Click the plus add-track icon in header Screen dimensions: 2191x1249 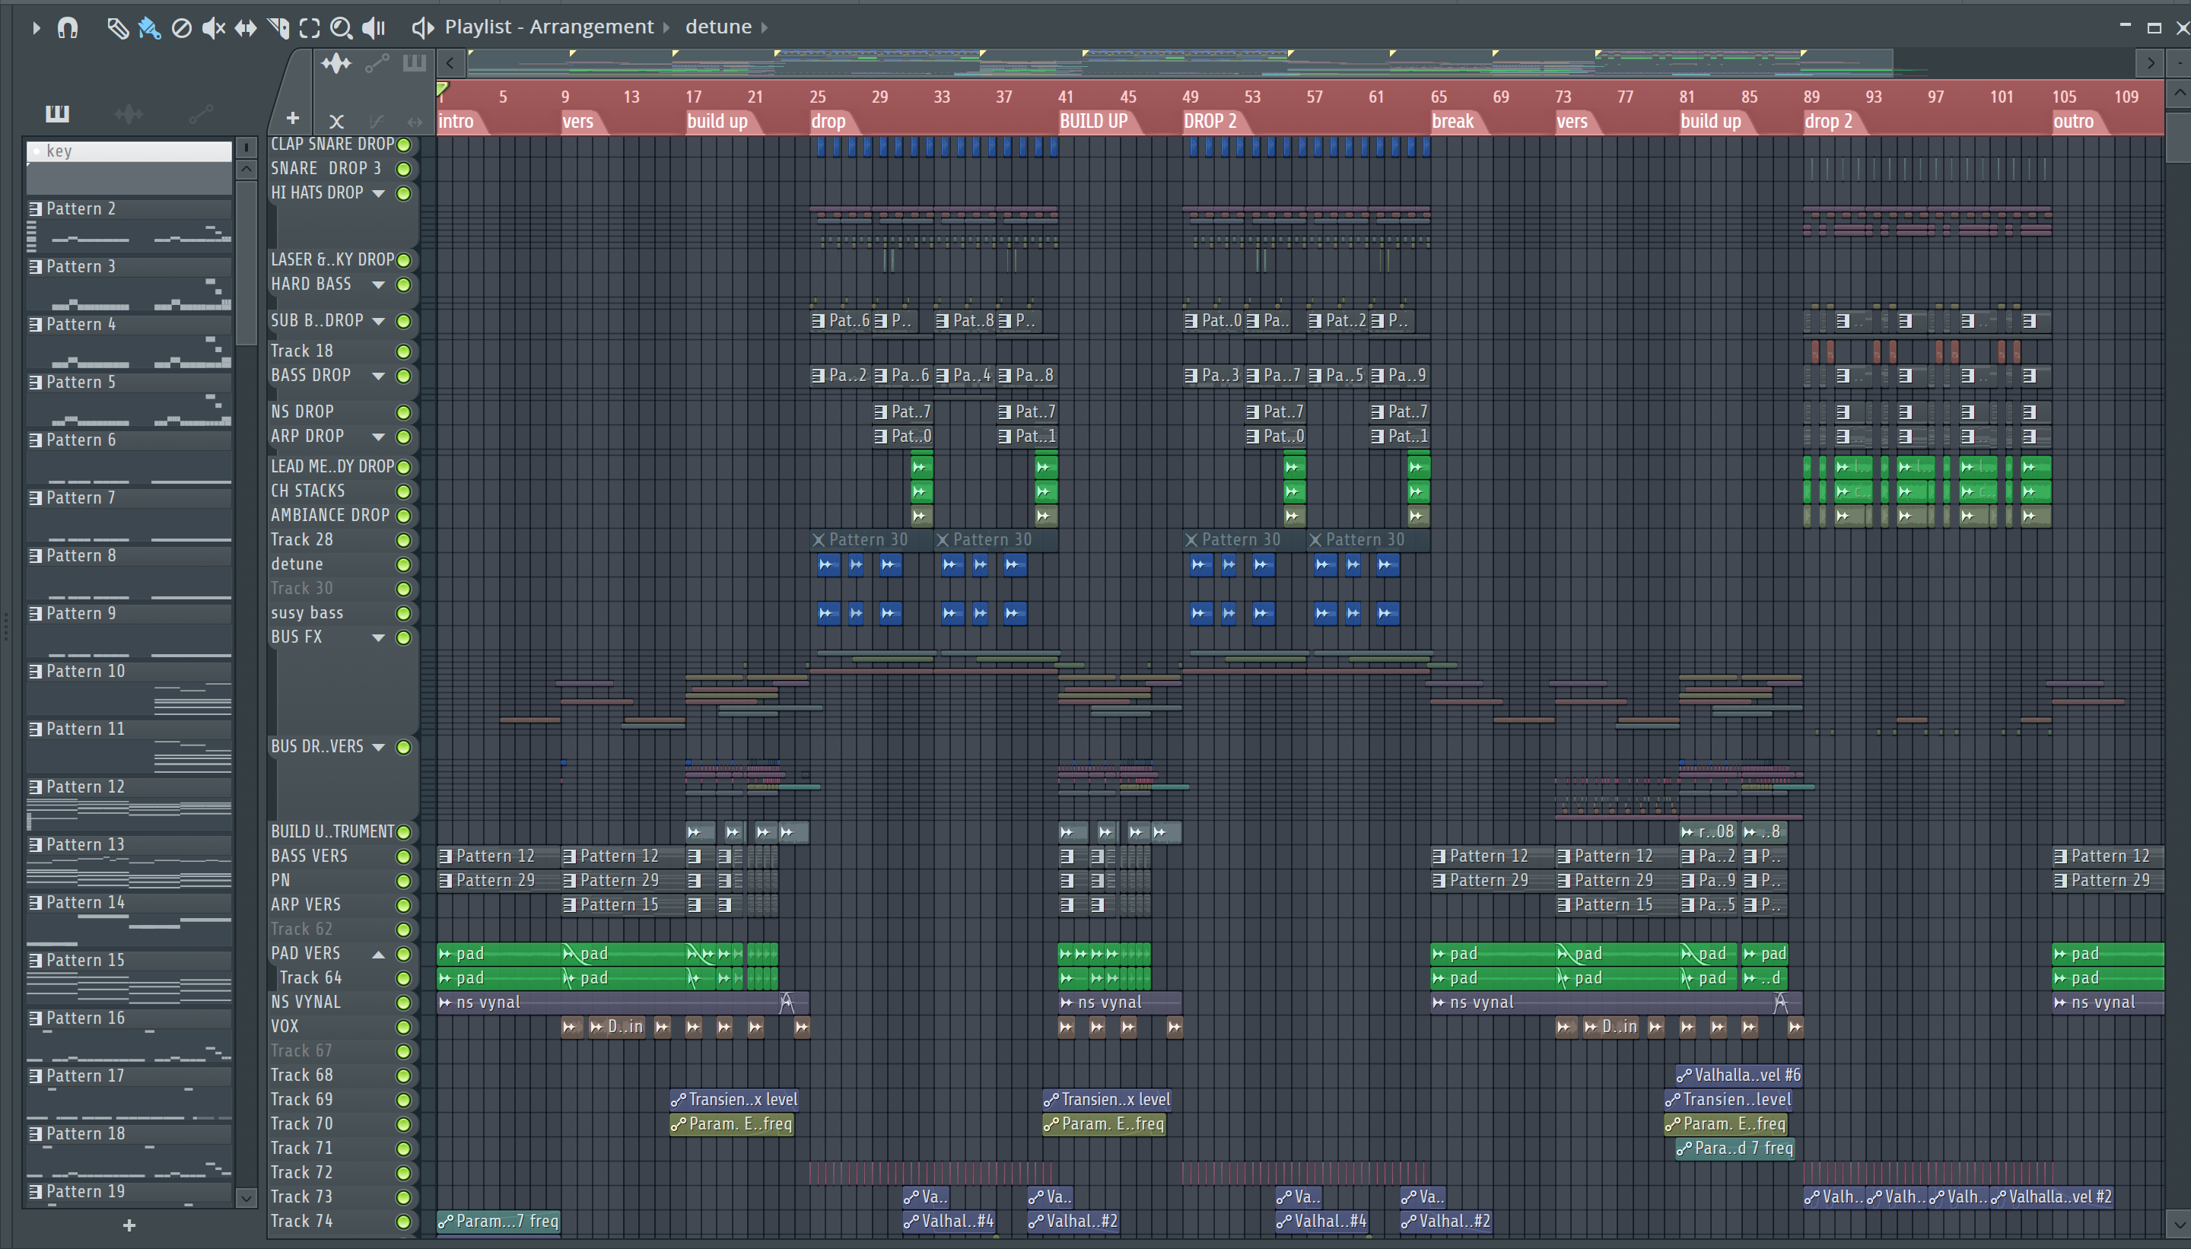pyautogui.click(x=293, y=119)
